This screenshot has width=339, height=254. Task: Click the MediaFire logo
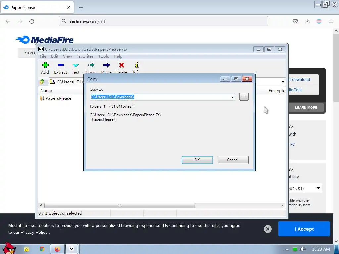[x=44, y=40]
